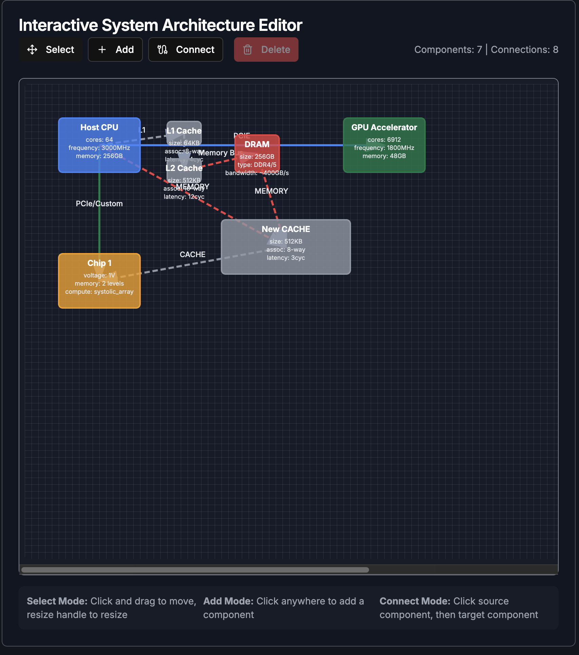Click the Connect Mode help text
Image resolution: width=579 pixels, height=655 pixels.
[459, 608]
